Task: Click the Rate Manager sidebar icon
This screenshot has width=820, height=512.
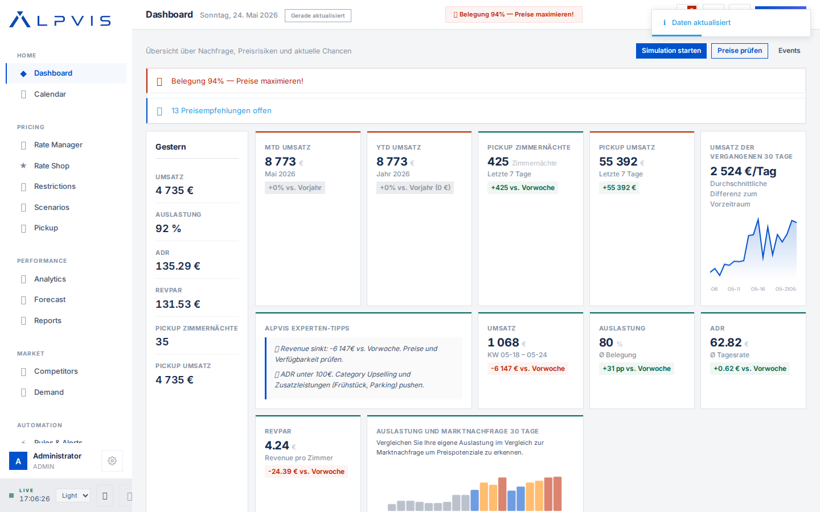Action: pyautogui.click(x=23, y=145)
